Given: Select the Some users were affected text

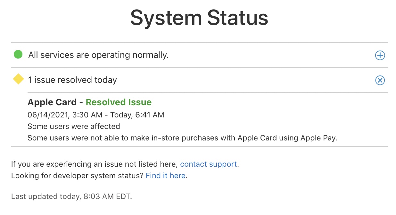Looking at the screenshot, I should [74, 126].
